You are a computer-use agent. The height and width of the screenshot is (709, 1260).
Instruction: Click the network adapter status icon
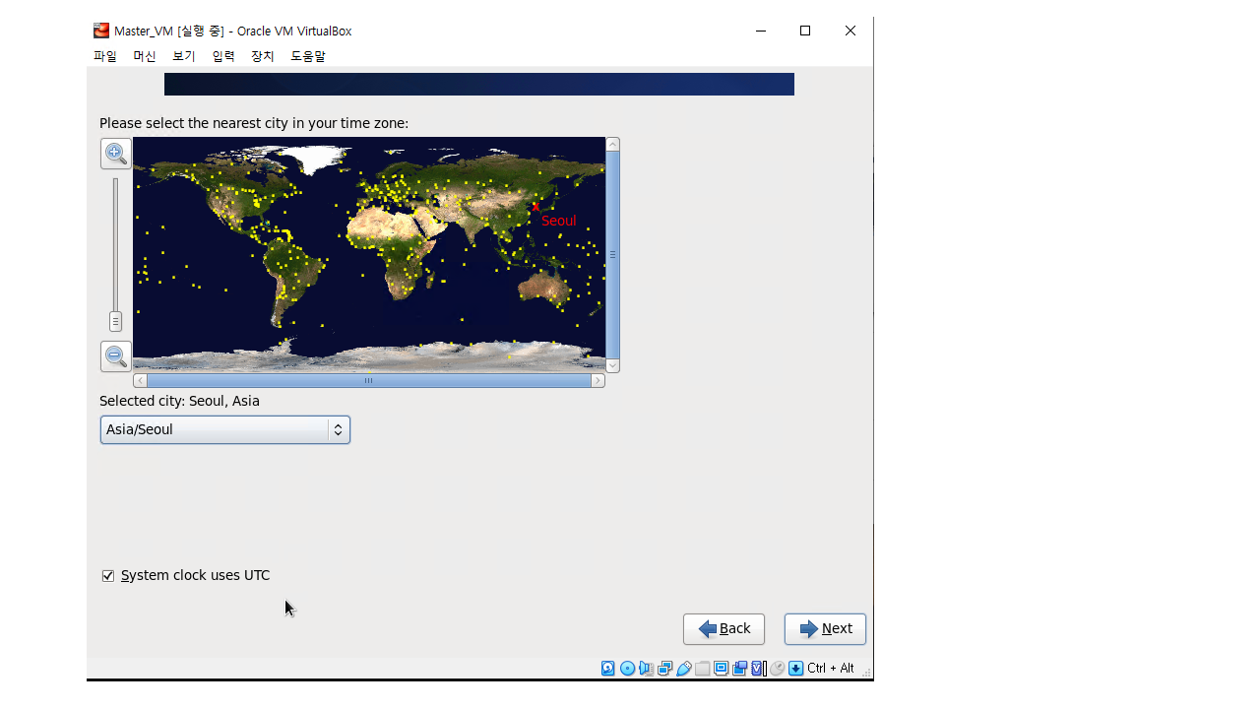pos(664,669)
